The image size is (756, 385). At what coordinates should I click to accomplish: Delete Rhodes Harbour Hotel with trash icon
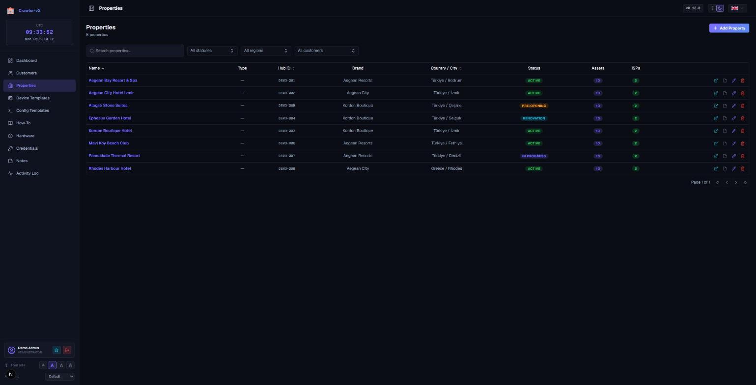coord(743,169)
